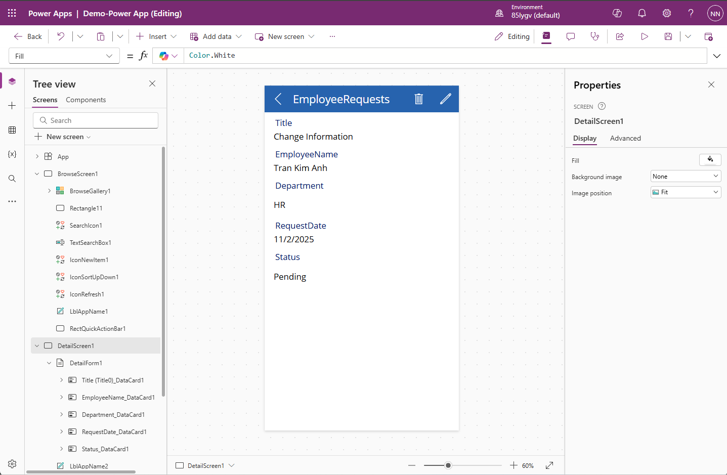
Task: Click the tree view Search field
Action: tap(96, 120)
